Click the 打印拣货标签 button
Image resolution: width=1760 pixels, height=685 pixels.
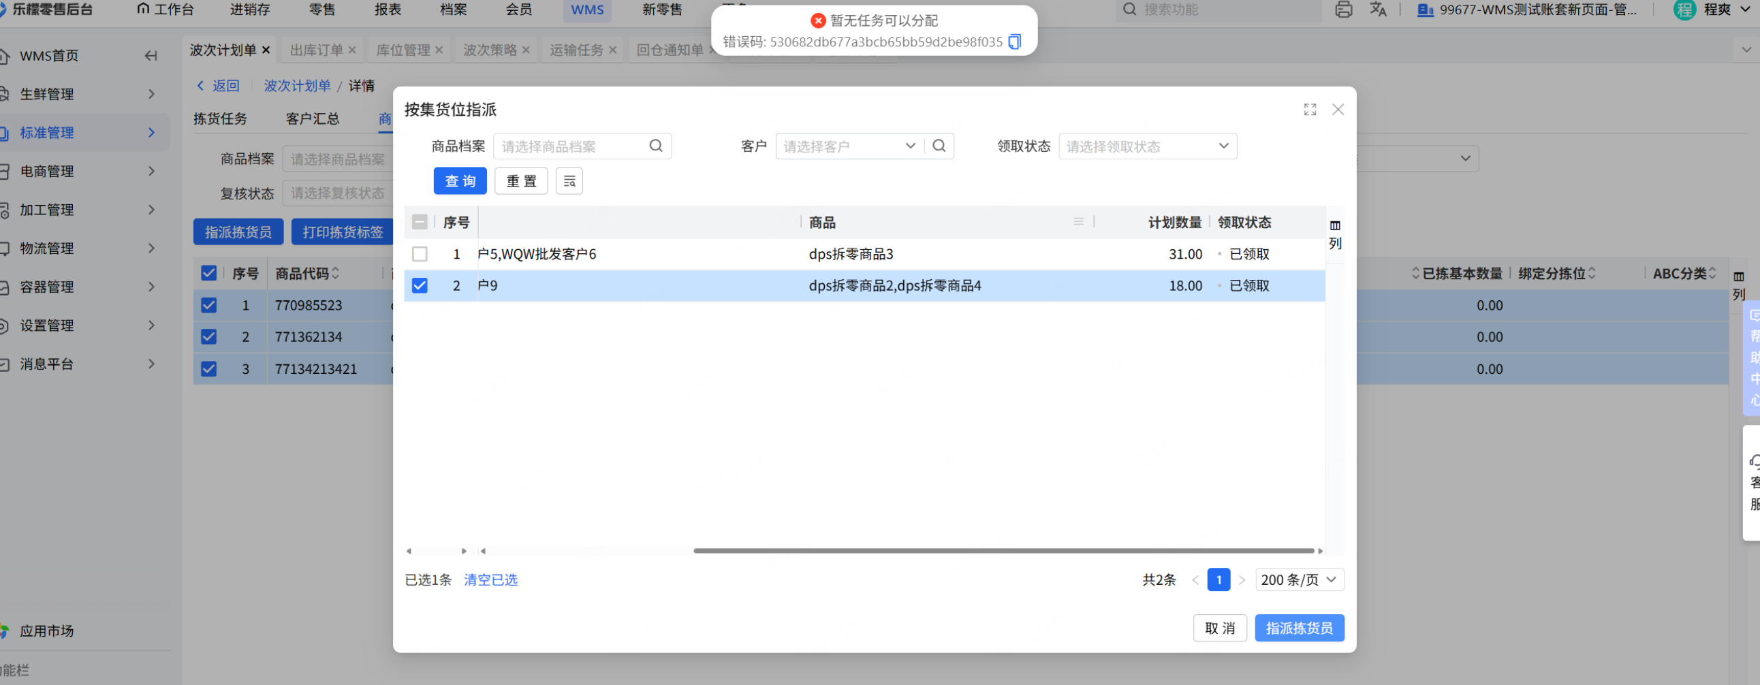pos(343,232)
